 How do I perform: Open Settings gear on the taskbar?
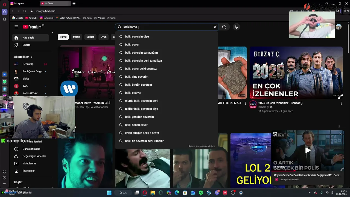pos(241,193)
